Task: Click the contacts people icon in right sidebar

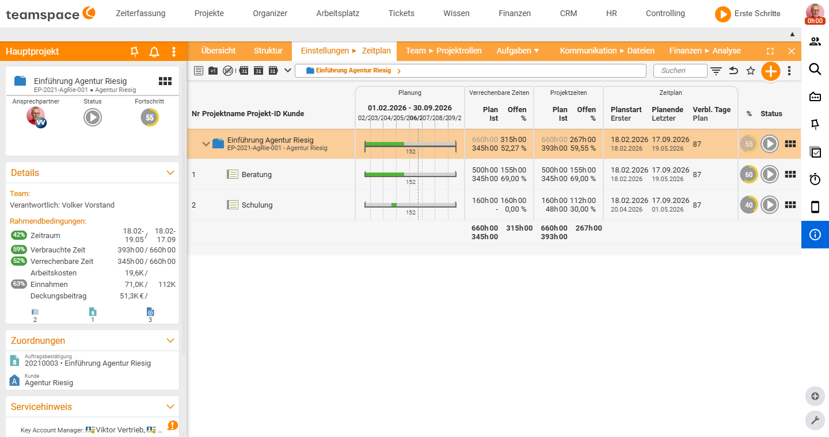Action: (815, 41)
